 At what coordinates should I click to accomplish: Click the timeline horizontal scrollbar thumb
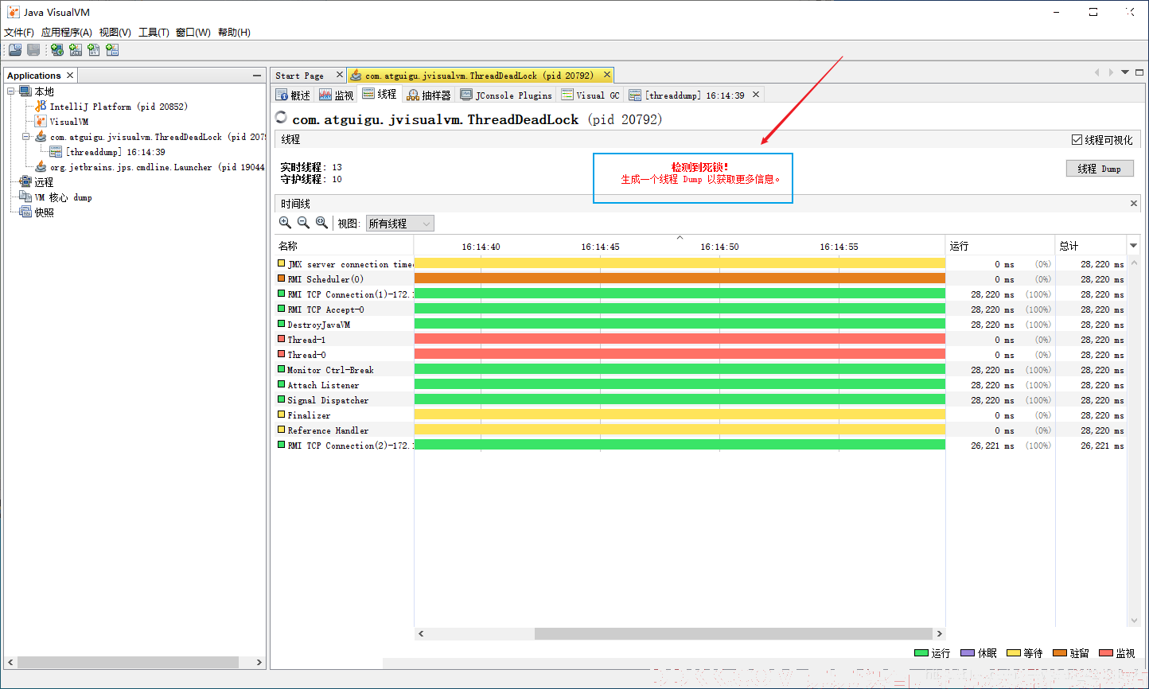[x=733, y=634]
